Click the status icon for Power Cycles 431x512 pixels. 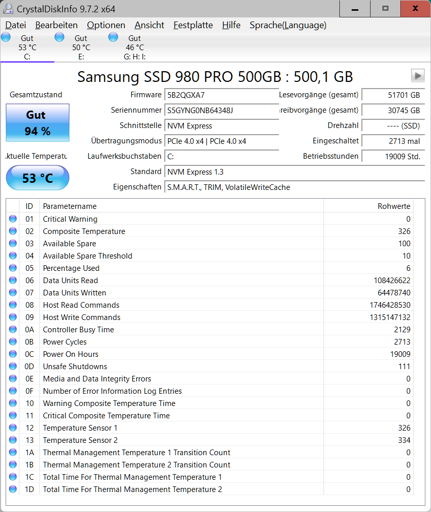[x=13, y=342]
